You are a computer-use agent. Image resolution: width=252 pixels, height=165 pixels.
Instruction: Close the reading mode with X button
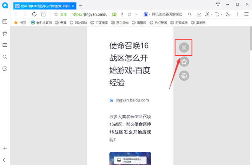pyautogui.click(x=184, y=48)
